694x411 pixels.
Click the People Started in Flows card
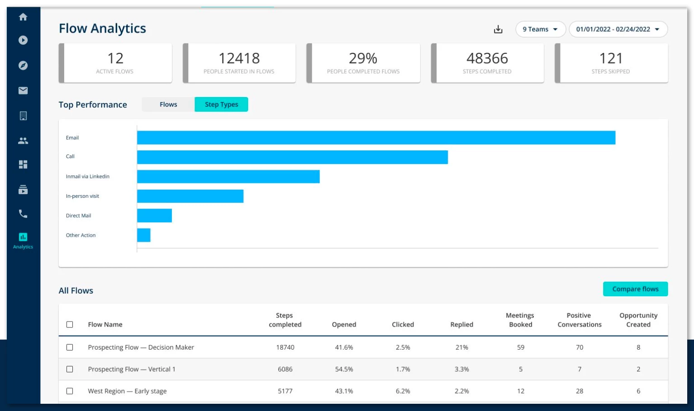coord(239,63)
